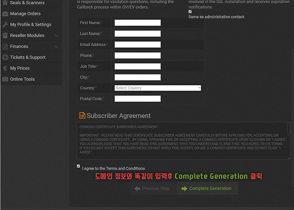This screenshot has height=210, width=294.
Task: Click inside the Subscriber Agreement text area
Action: 183,141
